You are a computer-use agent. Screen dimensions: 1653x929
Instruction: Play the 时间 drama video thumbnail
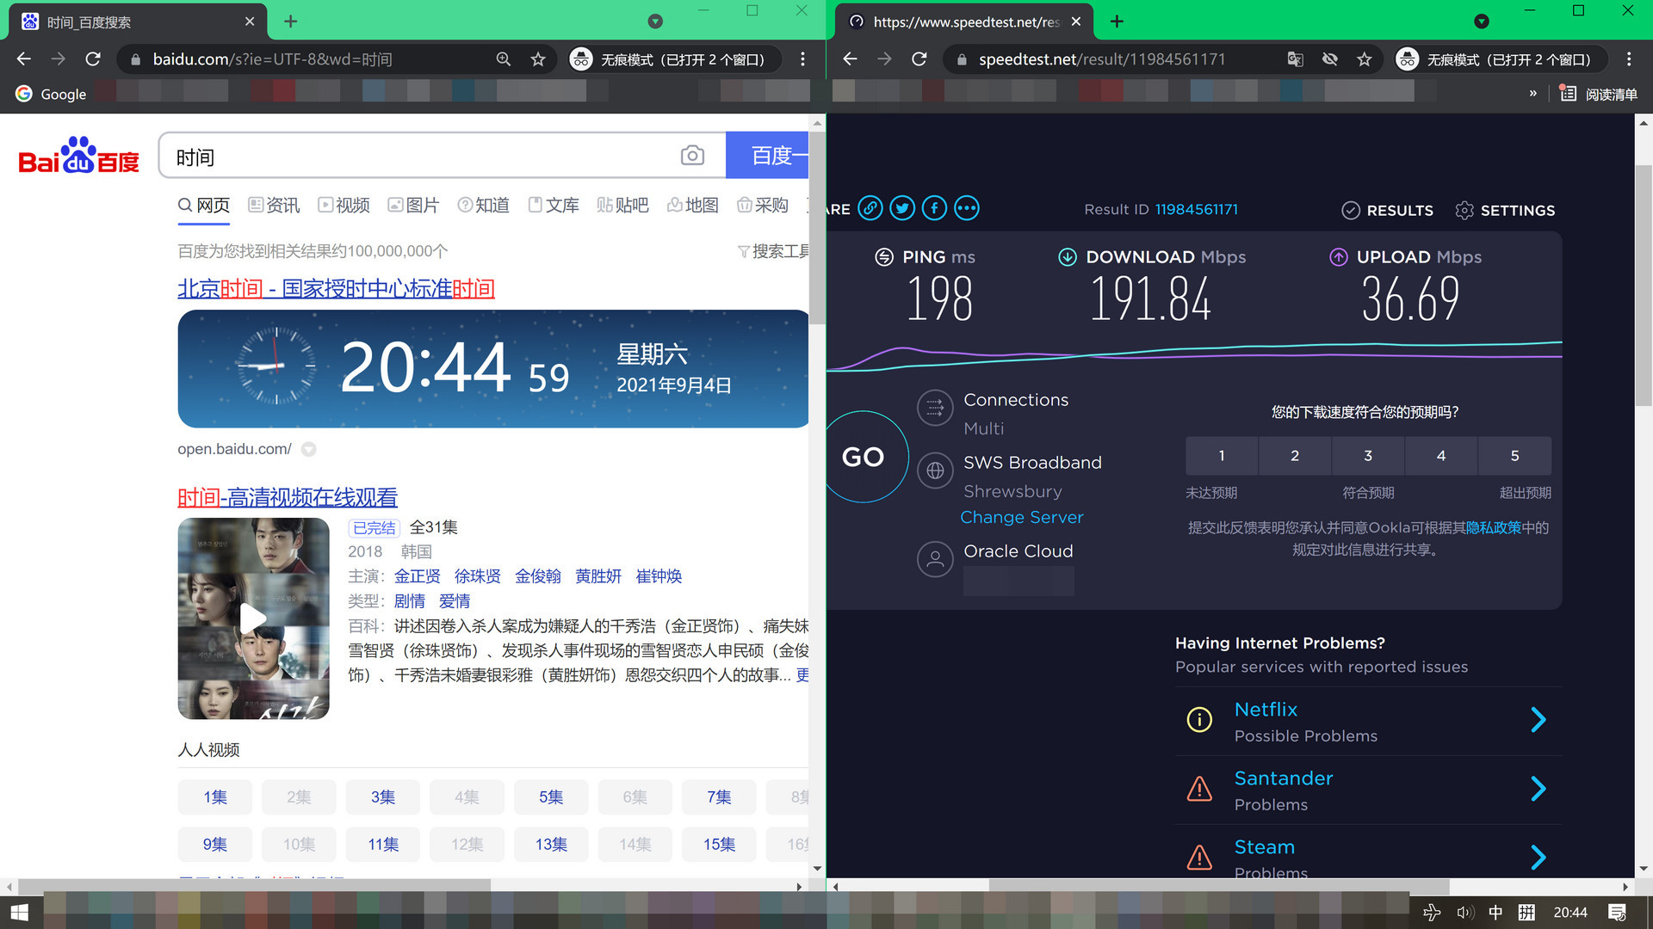[253, 618]
